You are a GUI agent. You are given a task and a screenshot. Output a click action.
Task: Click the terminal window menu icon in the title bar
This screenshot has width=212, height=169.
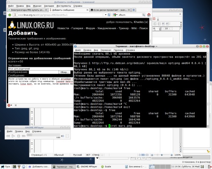[x=75, y=46]
